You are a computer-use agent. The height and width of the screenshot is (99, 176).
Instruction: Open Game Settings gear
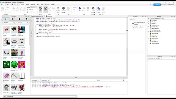[x=93, y=10]
